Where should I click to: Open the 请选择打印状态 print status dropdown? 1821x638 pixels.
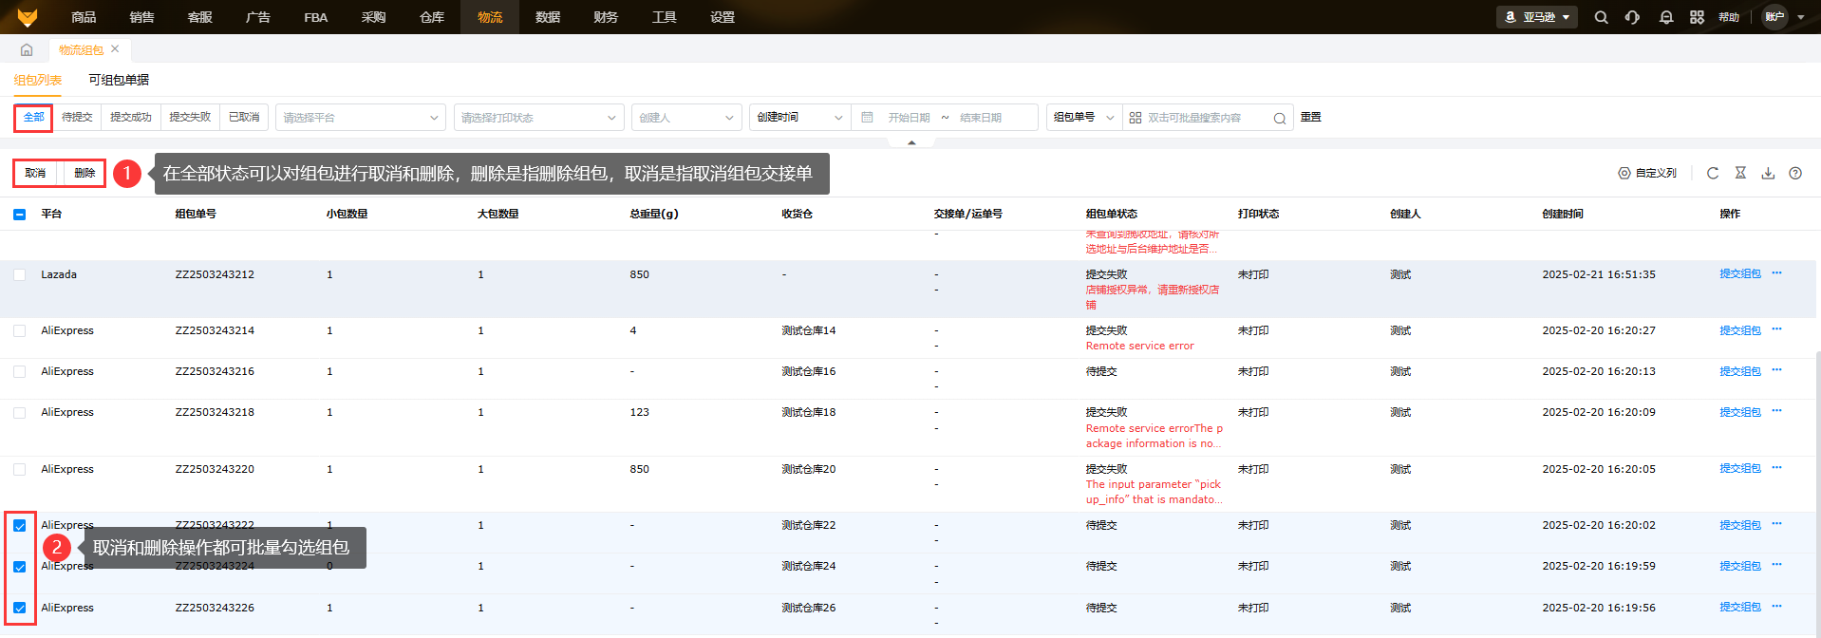click(x=538, y=118)
